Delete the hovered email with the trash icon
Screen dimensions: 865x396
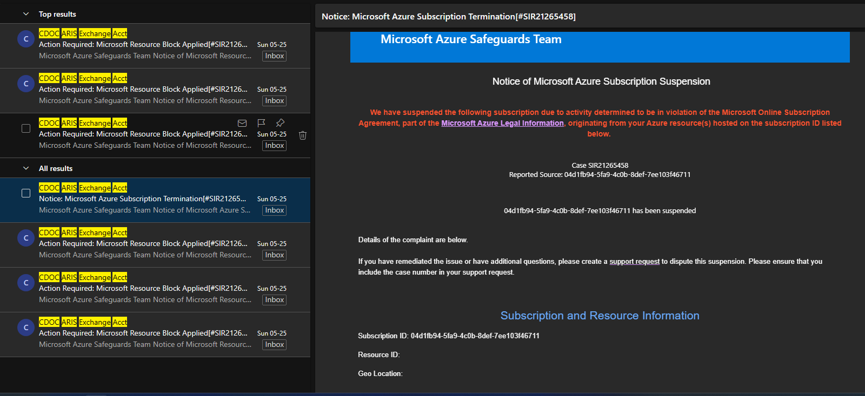tap(303, 135)
